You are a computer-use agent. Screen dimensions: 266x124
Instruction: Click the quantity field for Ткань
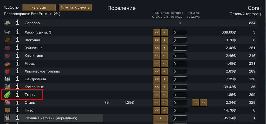pyautogui.click(x=180, y=95)
